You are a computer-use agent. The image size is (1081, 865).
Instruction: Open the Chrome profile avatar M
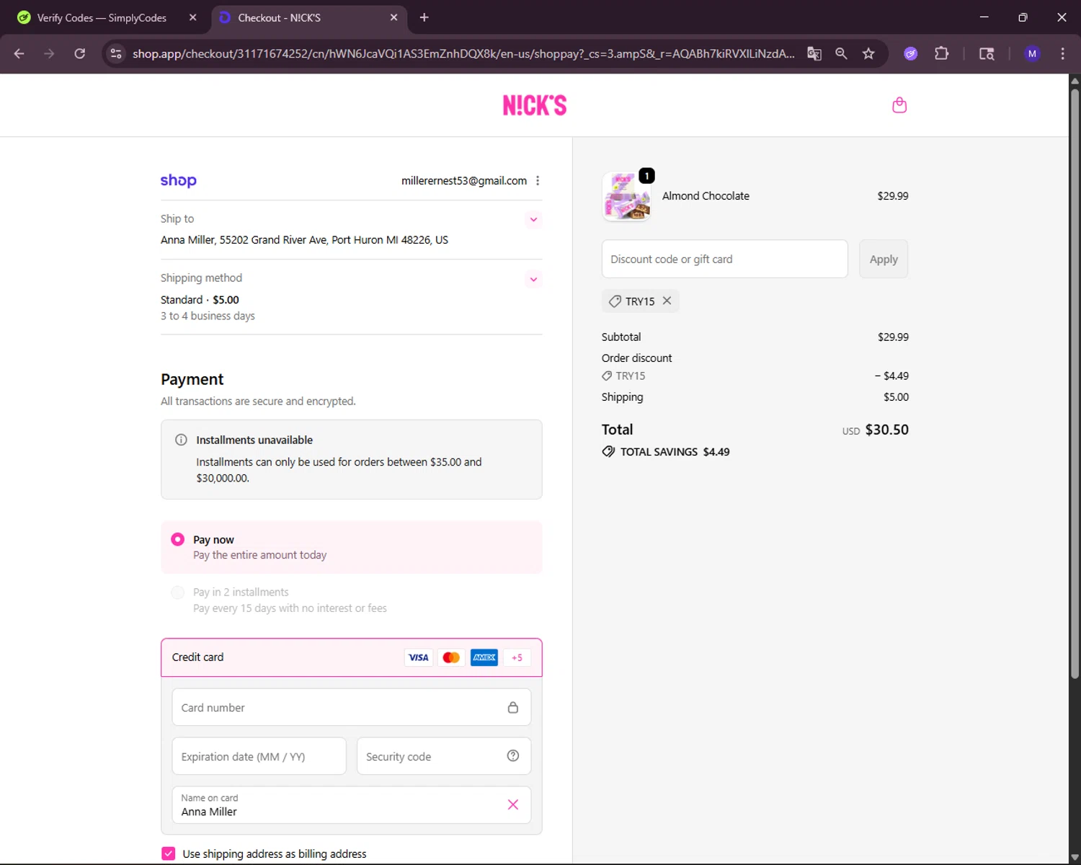point(1032,53)
